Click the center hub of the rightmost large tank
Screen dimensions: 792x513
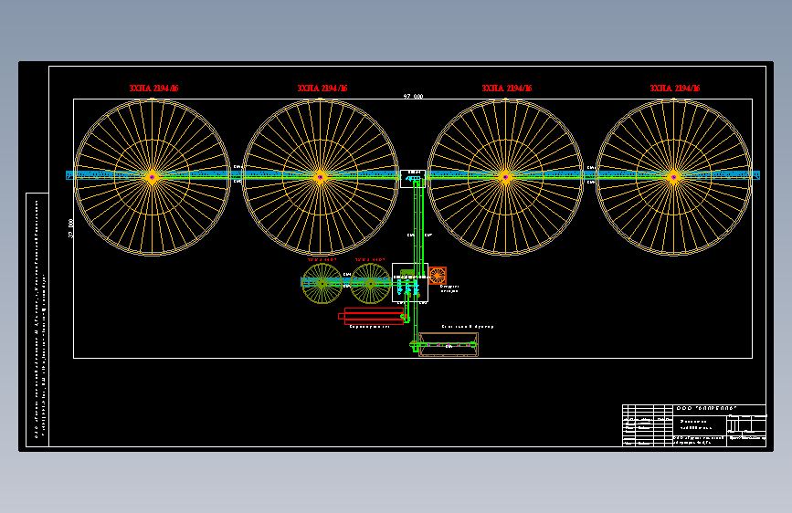tap(673, 177)
